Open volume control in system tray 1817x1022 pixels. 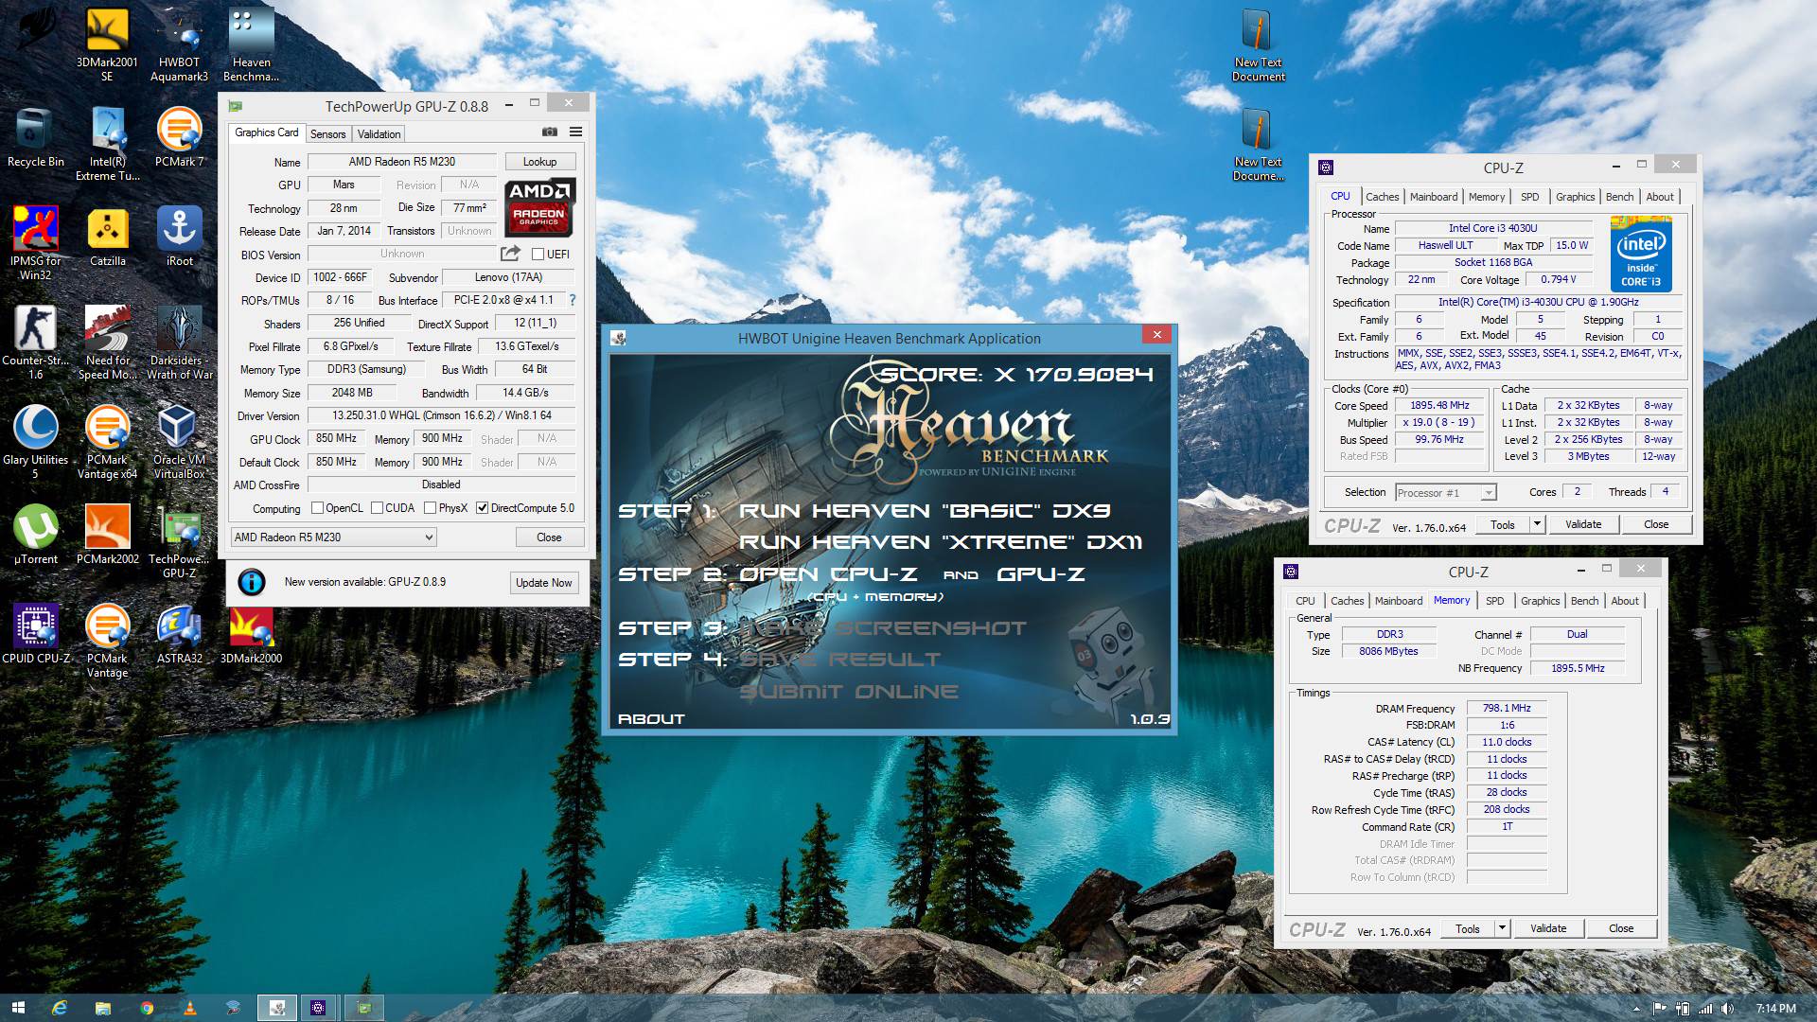tap(1727, 1009)
